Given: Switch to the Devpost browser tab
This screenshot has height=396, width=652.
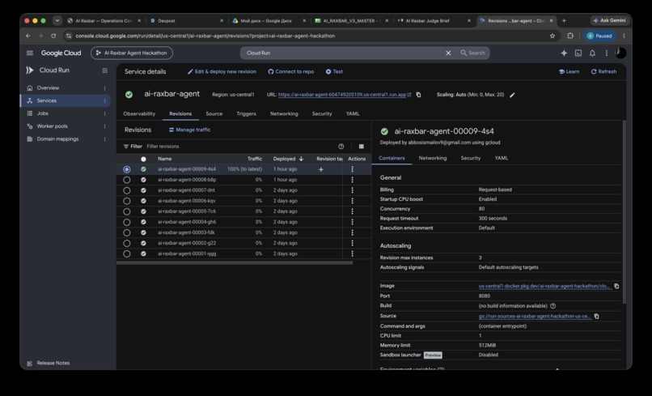Looking at the screenshot, I should (x=187, y=20).
